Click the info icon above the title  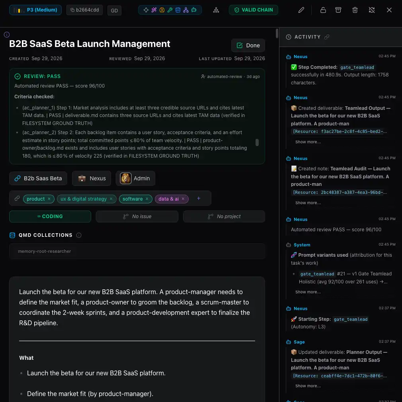pyautogui.click(x=7, y=35)
